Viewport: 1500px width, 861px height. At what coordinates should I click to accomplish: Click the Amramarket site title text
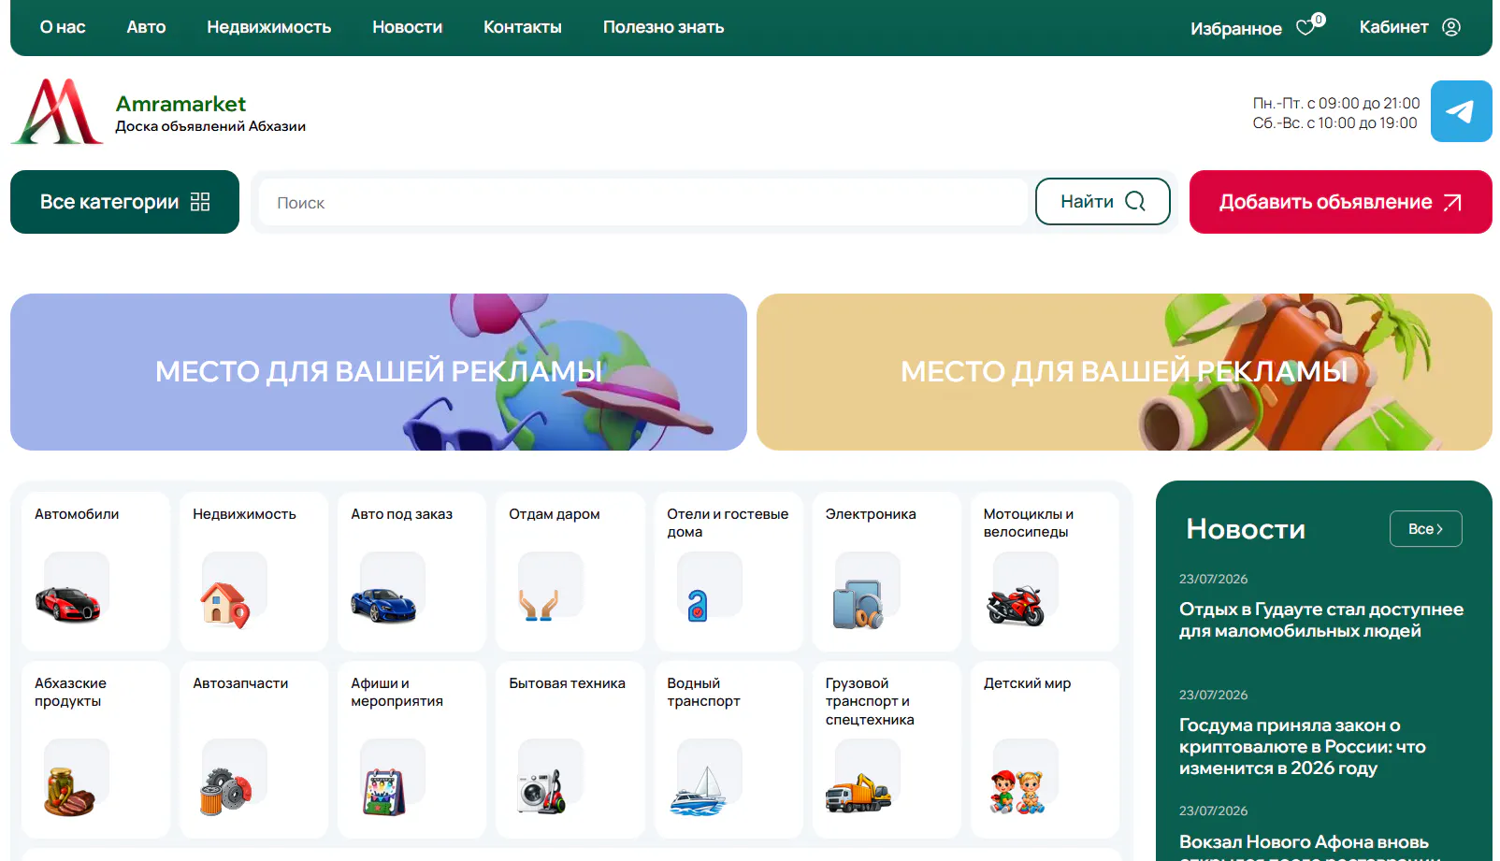click(x=180, y=104)
